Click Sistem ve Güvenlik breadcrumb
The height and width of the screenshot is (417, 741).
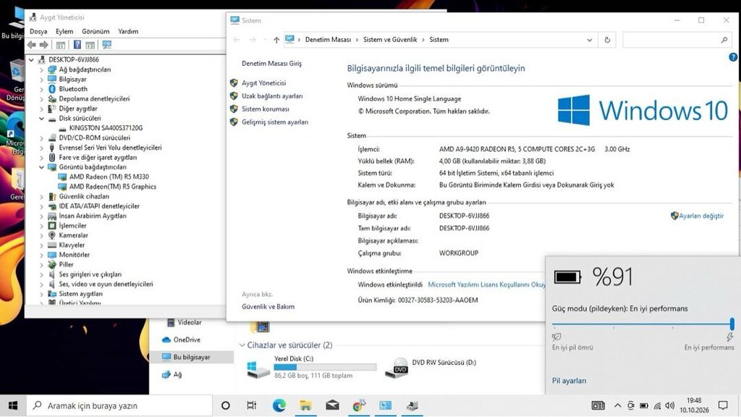pyautogui.click(x=390, y=40)
